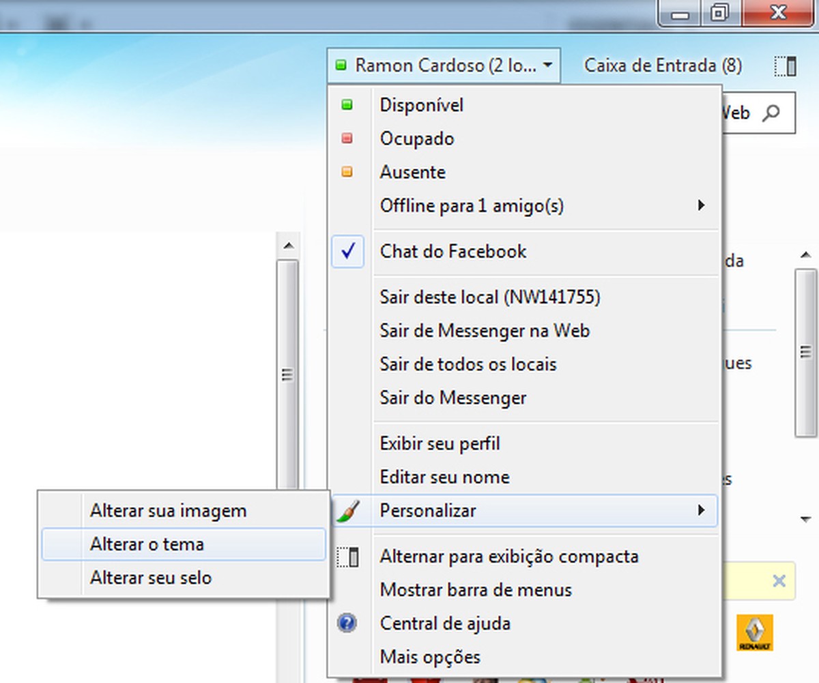The width and height of the screenshot is (819, 683).
Task: Select Alterar seu selo
Action: (x=184, y=578)
